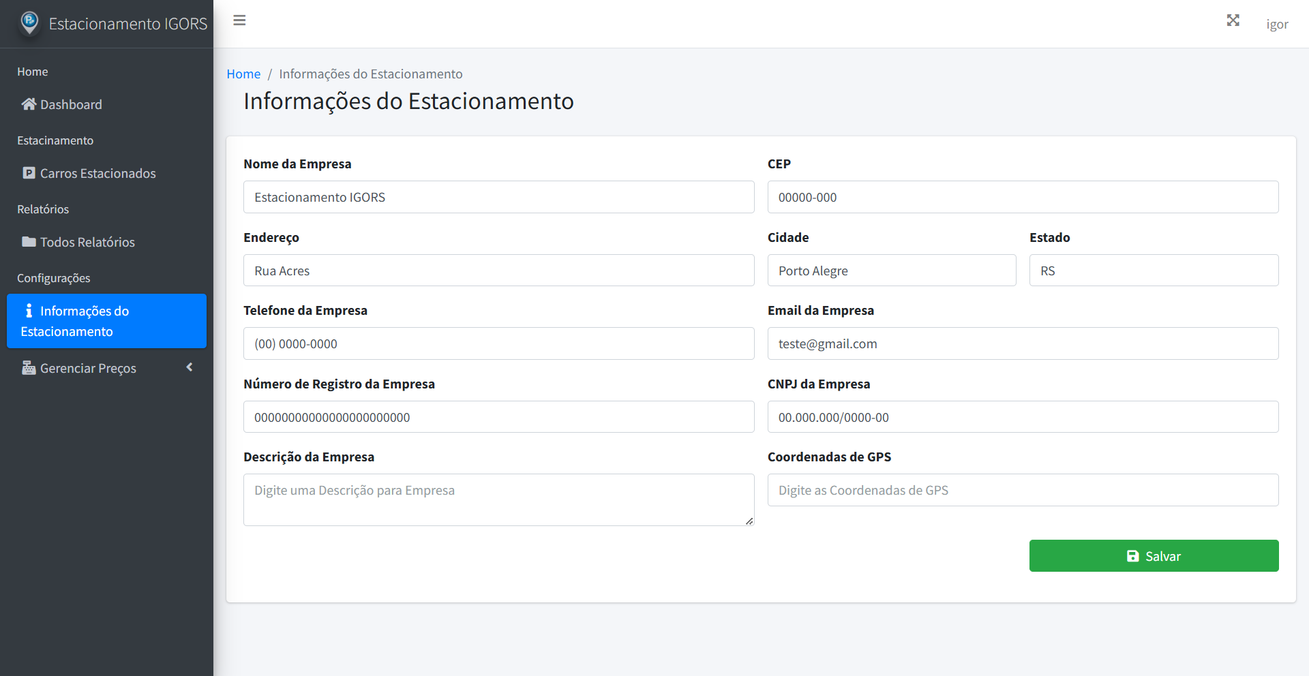Expand the Gerenciar Preços submenu chevron
This screenshot has height=676, width=1309.
[189, 367]
